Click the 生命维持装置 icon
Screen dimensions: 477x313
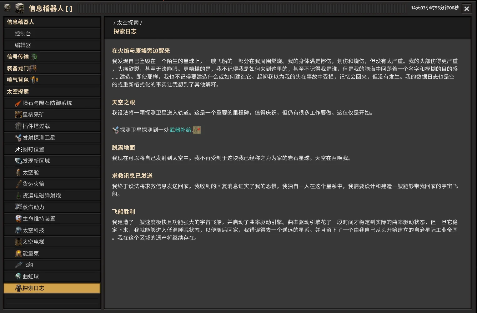[18, 219]
